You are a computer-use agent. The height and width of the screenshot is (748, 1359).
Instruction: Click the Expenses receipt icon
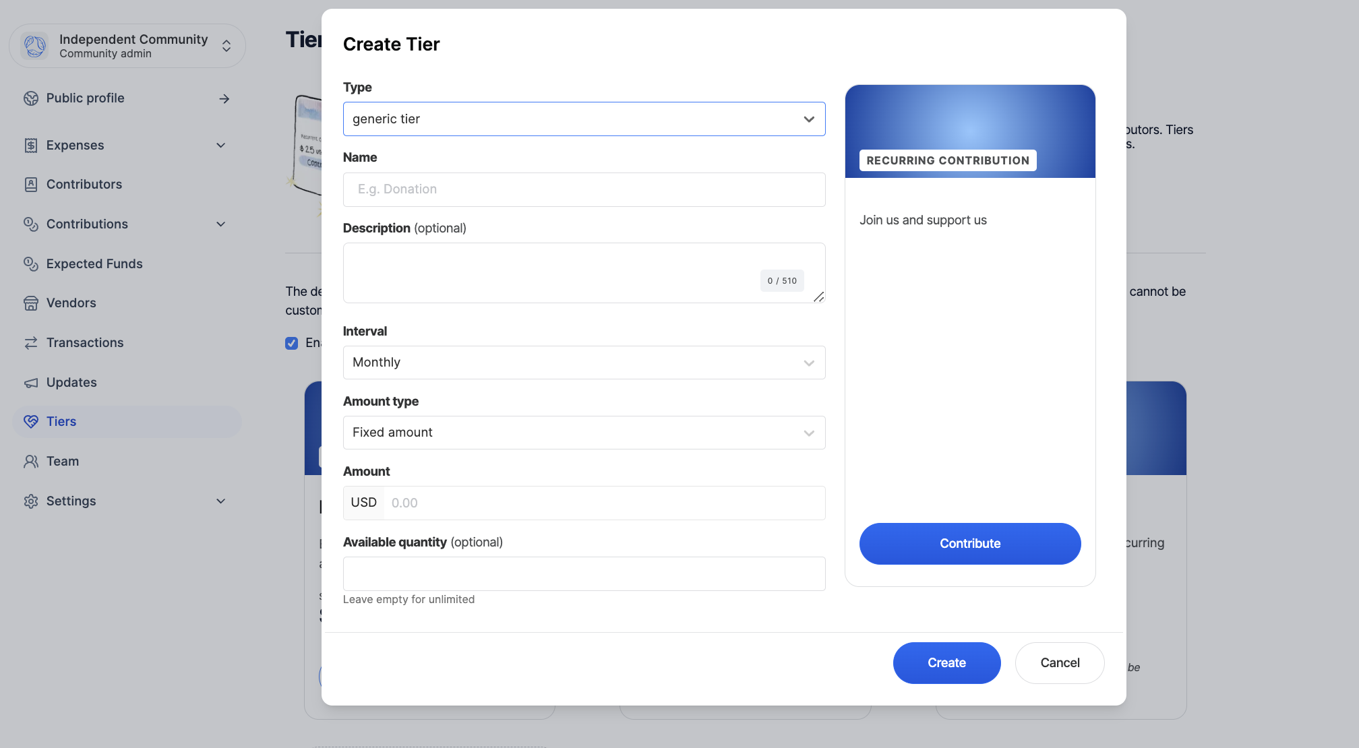31,146
